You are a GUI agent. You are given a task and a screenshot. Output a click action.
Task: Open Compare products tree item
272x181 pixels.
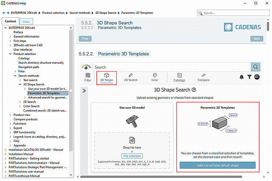tap(26, 119)
